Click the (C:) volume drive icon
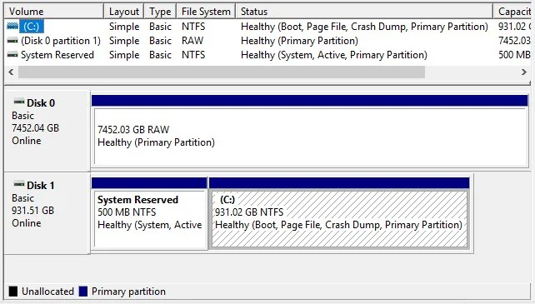Screen dimensions: 535x304 click(12, 27)
